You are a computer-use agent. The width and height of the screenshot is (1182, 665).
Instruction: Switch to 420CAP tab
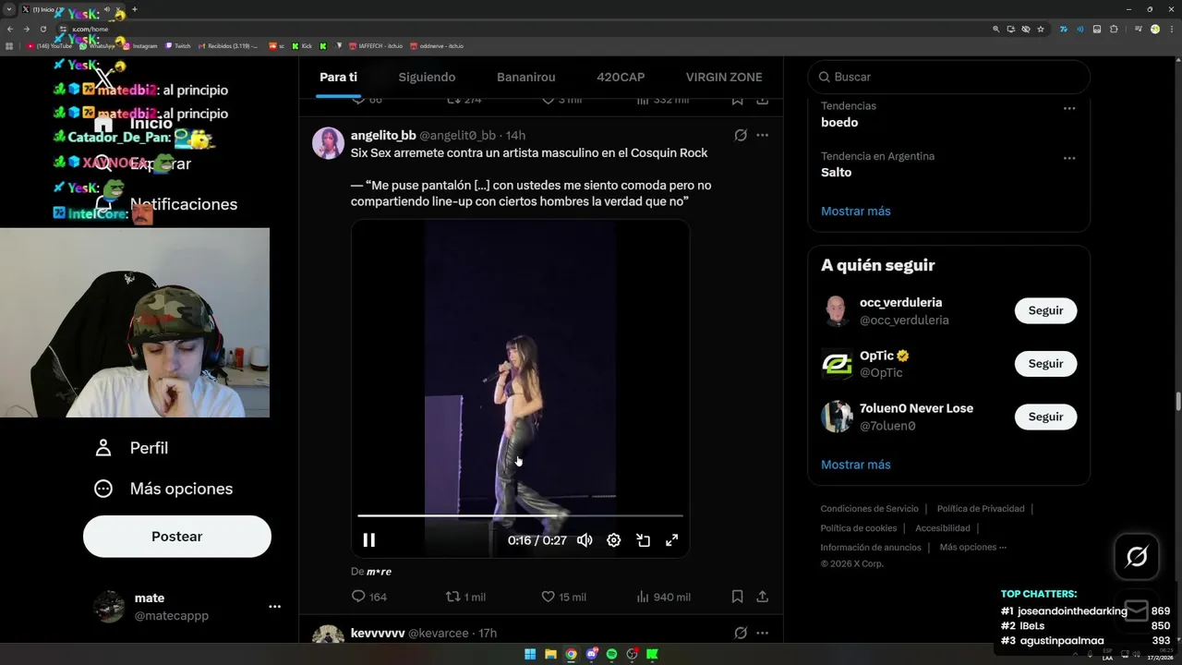click(x=621, y=77)
